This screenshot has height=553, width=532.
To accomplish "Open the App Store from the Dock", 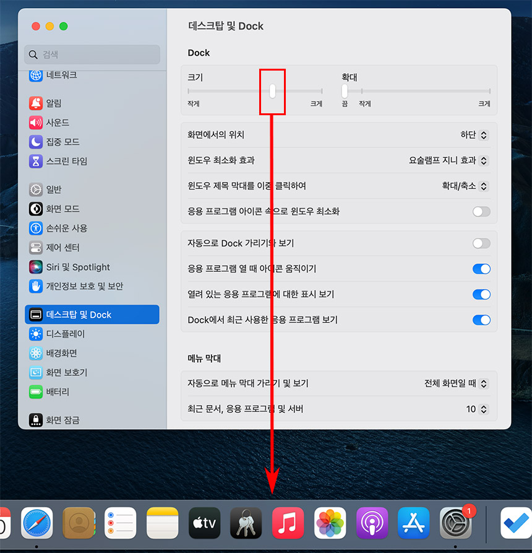I will [414, 523].
